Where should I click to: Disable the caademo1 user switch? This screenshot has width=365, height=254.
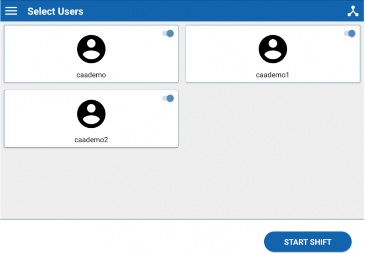coord(350,33)
